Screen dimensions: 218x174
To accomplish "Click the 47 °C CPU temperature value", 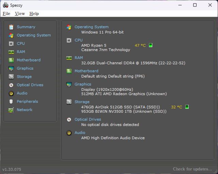I will click(x=140, y=45).
